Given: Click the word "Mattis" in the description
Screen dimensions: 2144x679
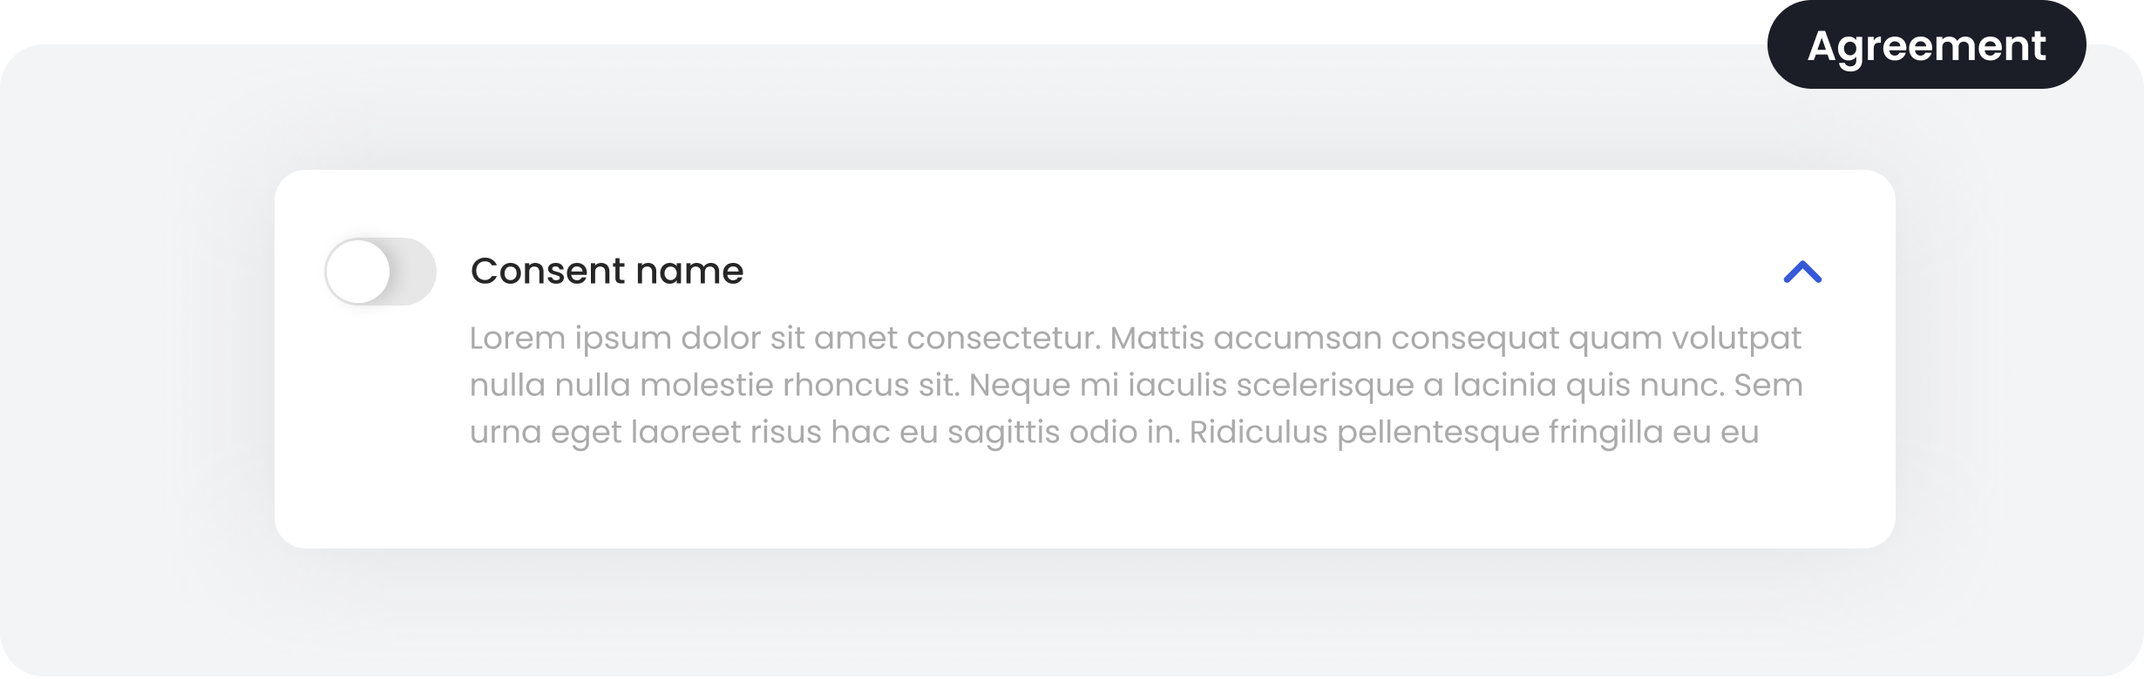Looking at the screenshot, I should coord(1157,338).
